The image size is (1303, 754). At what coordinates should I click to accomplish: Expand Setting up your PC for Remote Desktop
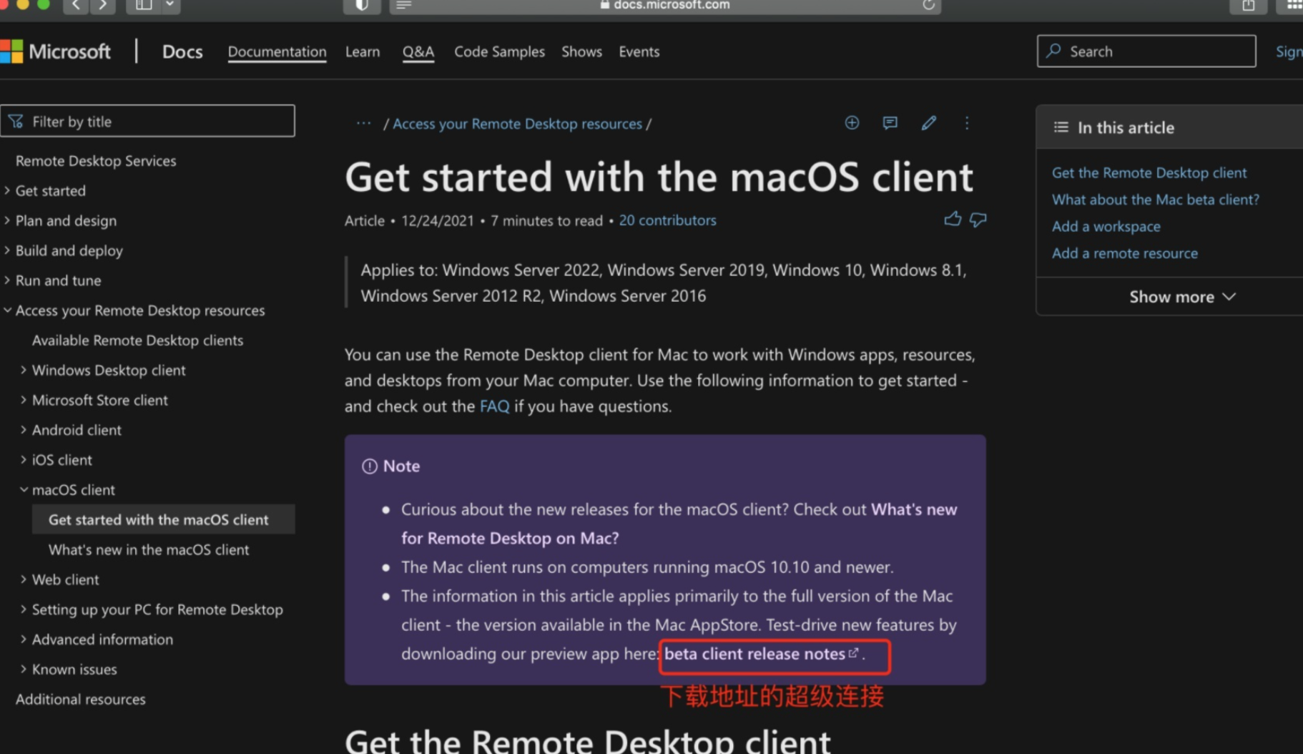[x=24, y=609]
